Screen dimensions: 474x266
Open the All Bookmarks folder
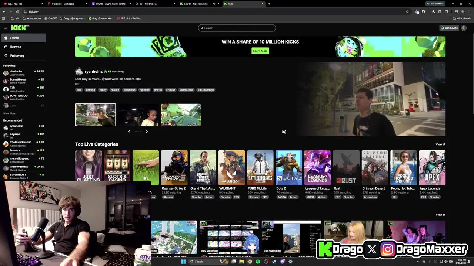pyautogui.click(x=462, y=18)
